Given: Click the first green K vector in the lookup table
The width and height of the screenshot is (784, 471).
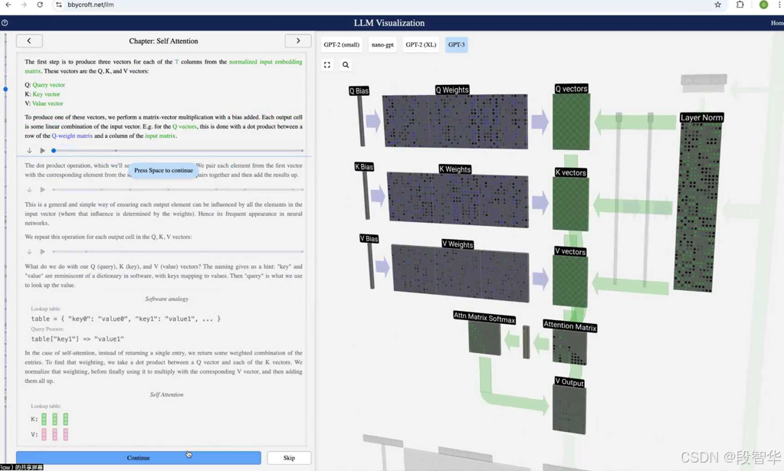Looking at the screenshot, I should (44, 419).
